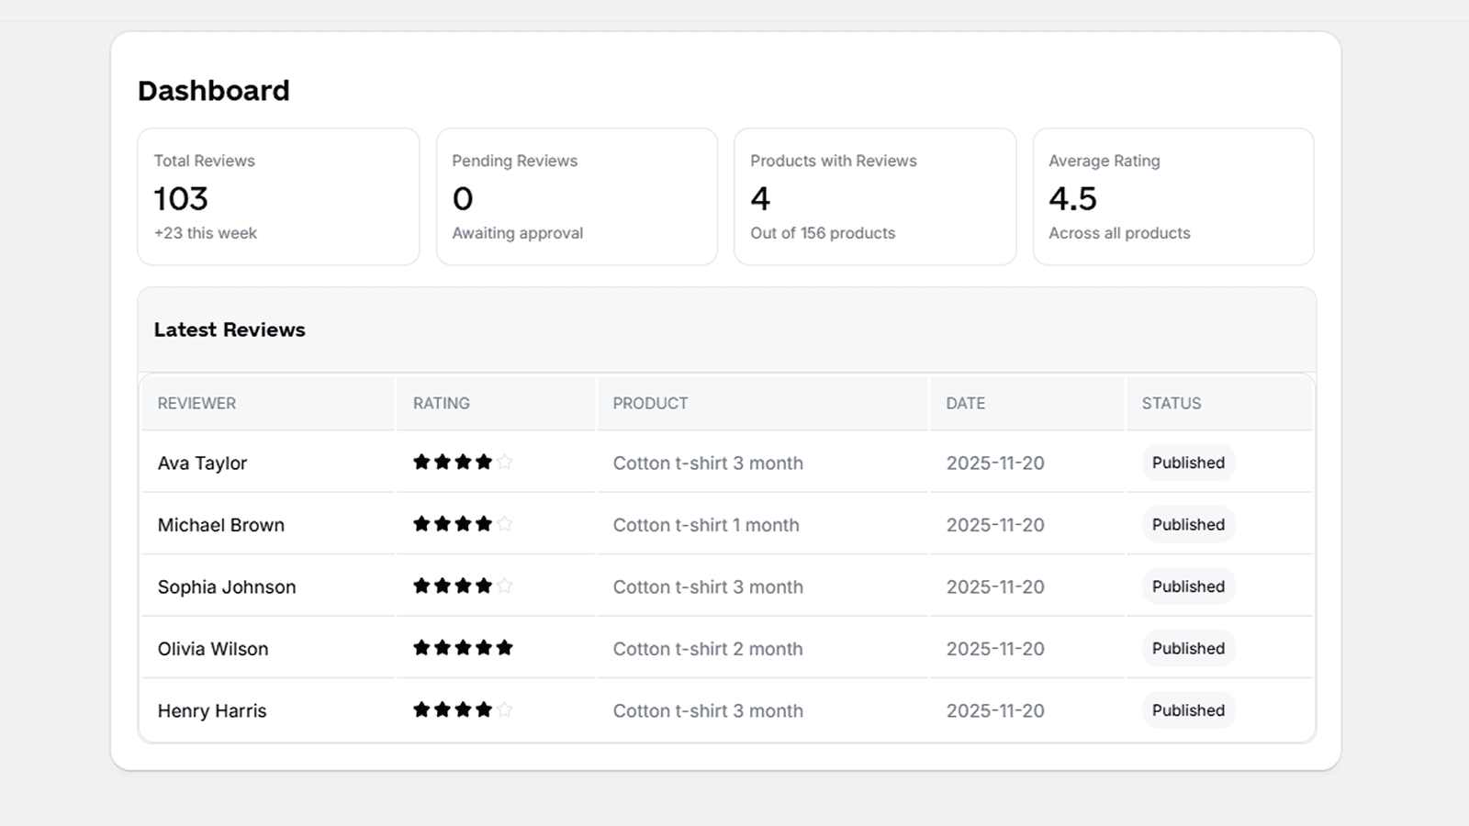The width and height of the screenshot is (1469, 826).
Task: Select the Products with Reviews card
Action: click(x=875, y=196)
